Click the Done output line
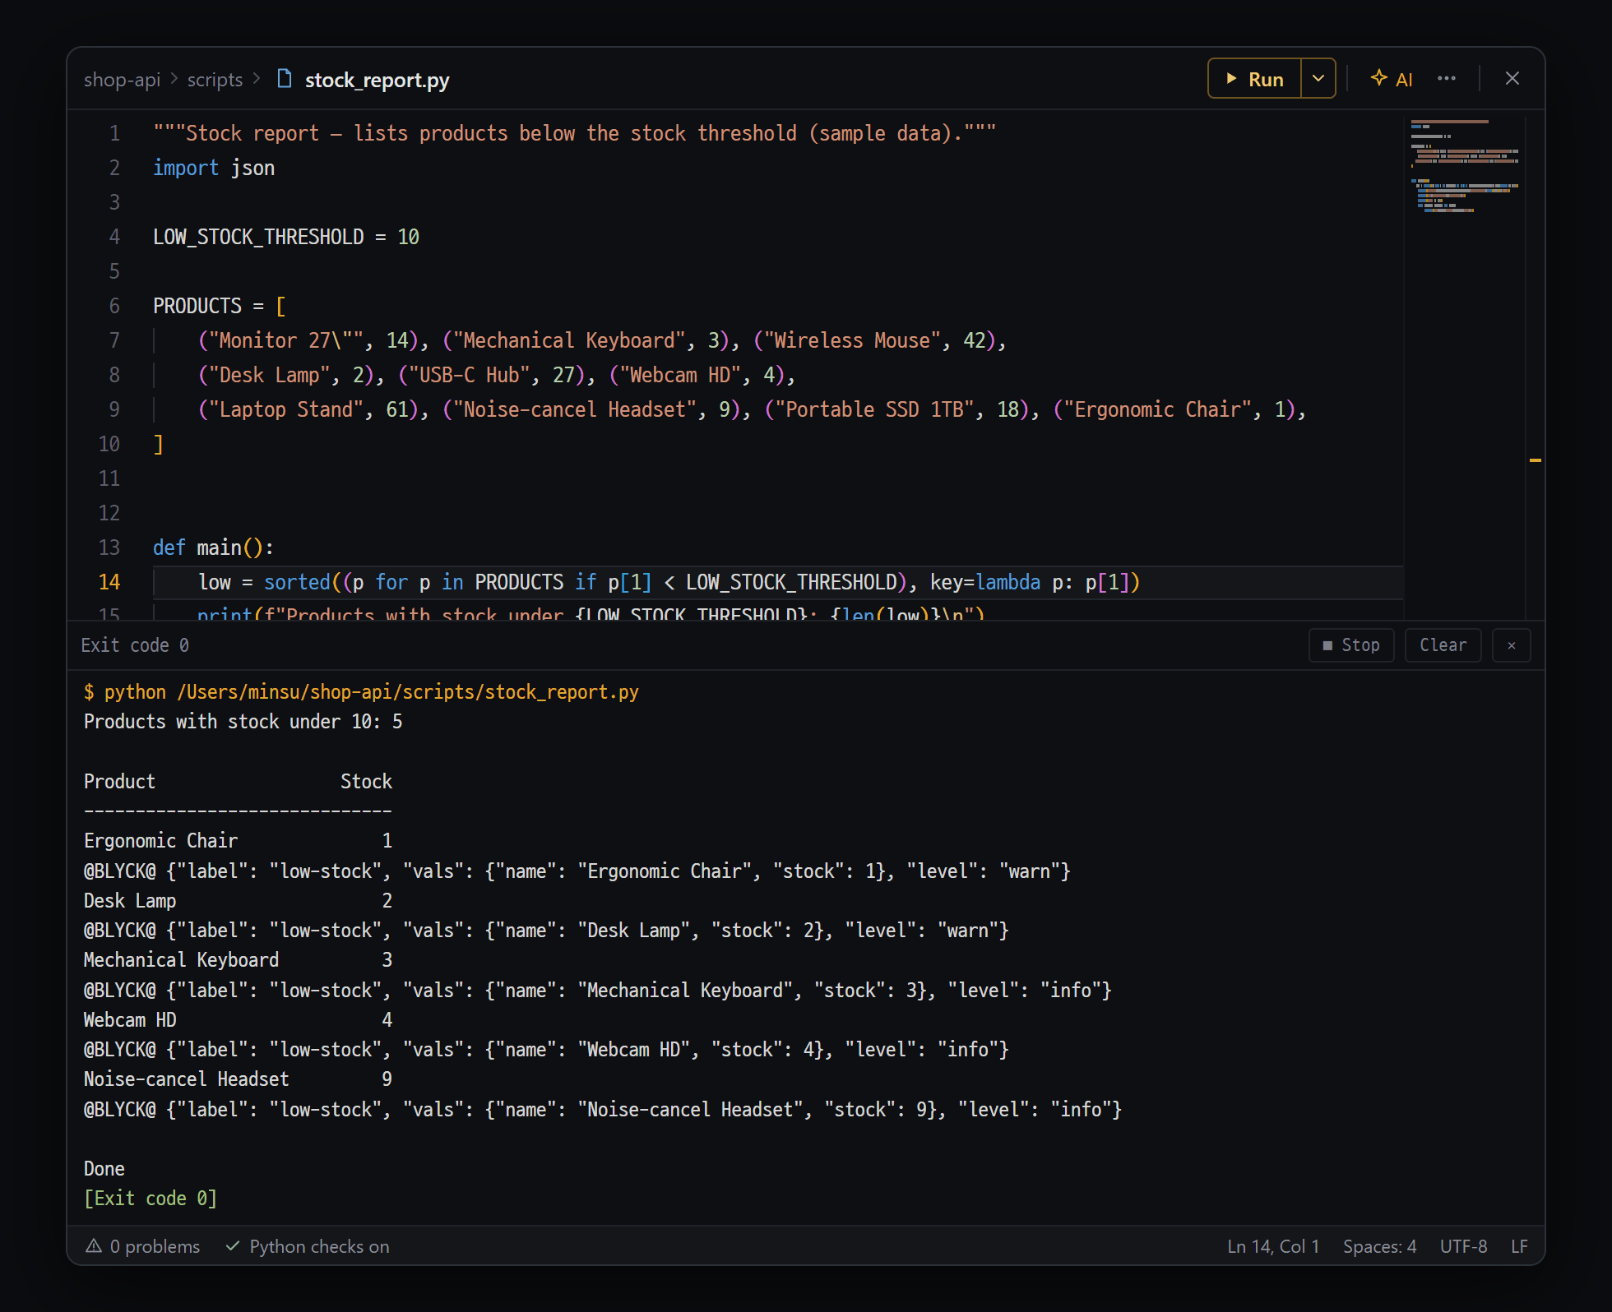This screenshot has height=1312, width=1612. pyautogui.click(x=104, y=1169)
